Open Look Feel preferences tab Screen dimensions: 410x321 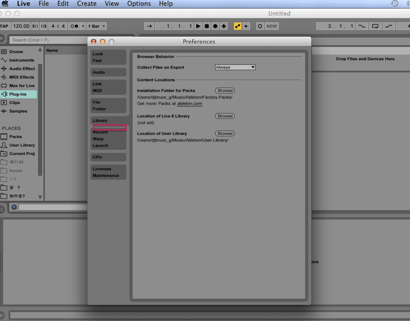[x=108, y=57]
